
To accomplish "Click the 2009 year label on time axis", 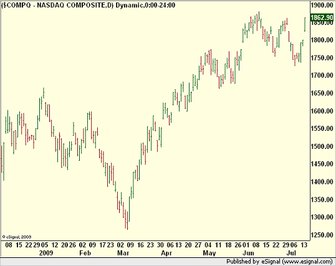I will 46,253.
